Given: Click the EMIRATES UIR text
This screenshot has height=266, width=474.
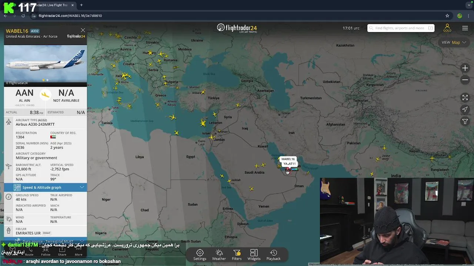Looking at the screenshot, I should 28,233.
